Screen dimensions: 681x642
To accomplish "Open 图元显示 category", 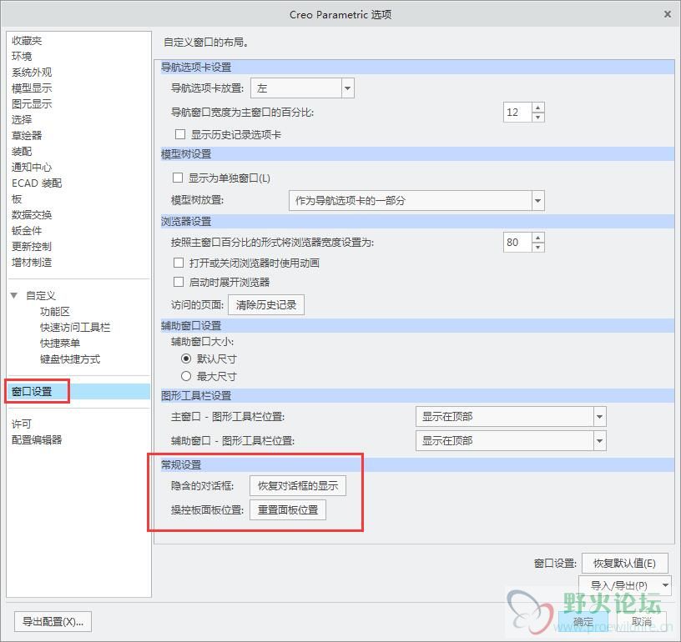I will [32, 103].
